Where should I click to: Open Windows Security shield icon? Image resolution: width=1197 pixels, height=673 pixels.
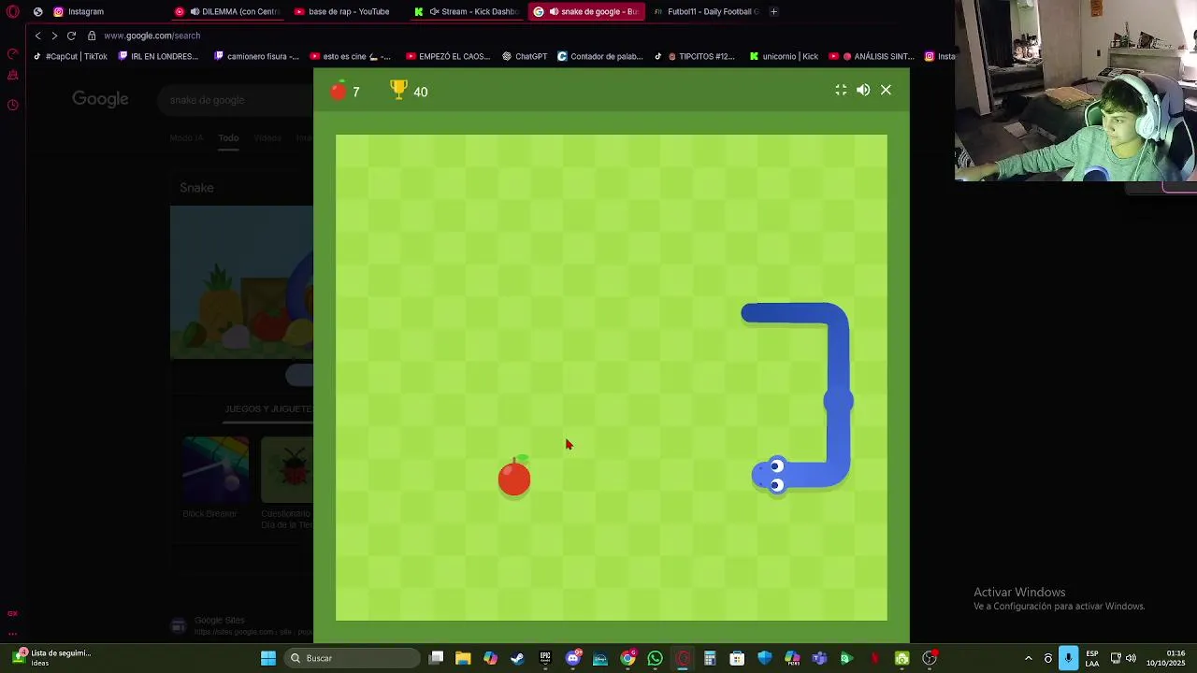pos(765,658)
